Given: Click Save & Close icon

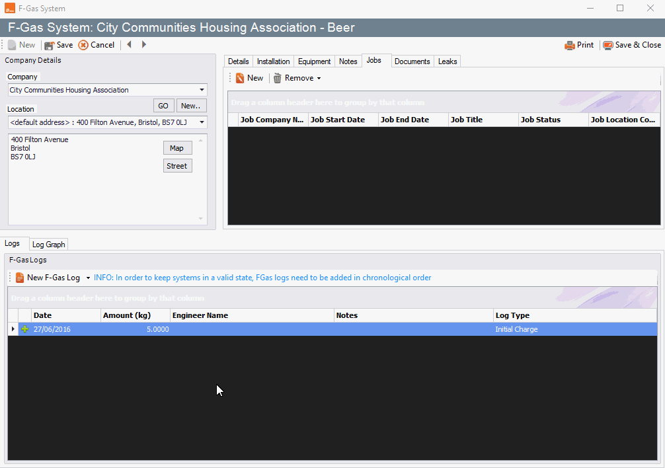Looking at the screenshot, I should [x=608, y=46].
